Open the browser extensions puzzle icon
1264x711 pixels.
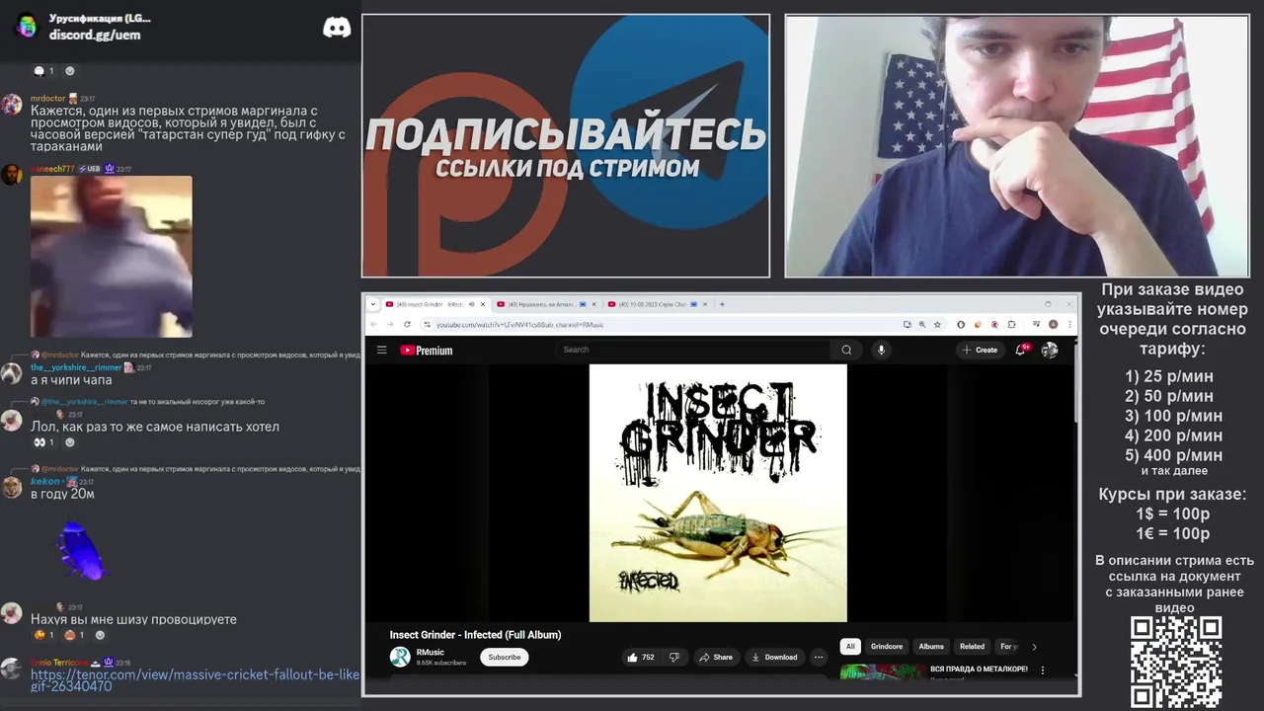tap(1011, 324)
